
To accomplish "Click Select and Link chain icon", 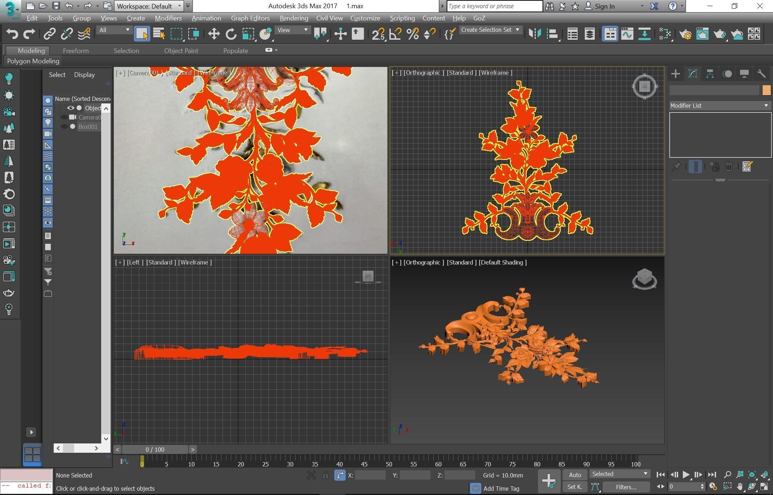I will click(x=49, y=34).
